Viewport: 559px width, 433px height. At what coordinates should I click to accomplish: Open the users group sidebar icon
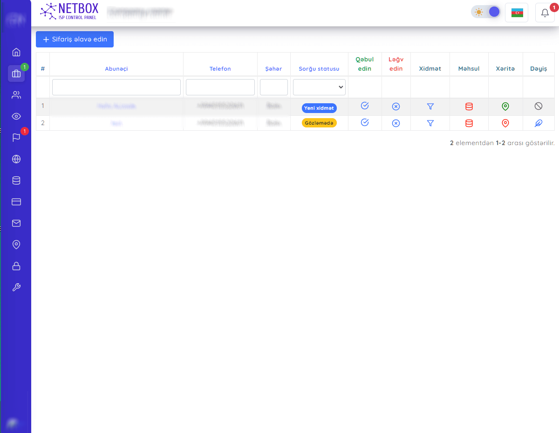16,95
